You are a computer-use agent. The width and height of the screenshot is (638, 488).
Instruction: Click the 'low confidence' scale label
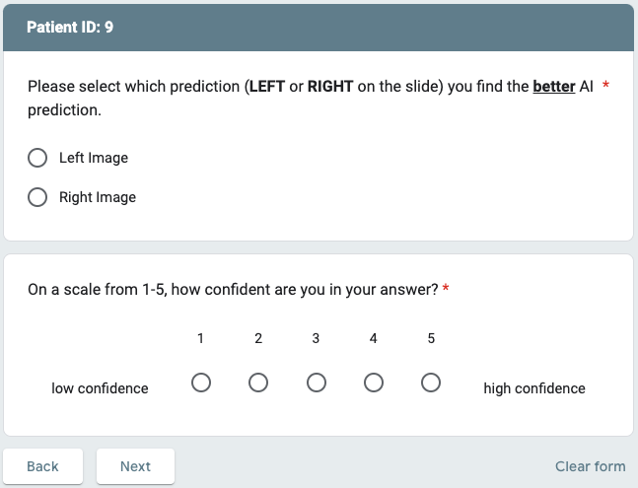(100, 388)
